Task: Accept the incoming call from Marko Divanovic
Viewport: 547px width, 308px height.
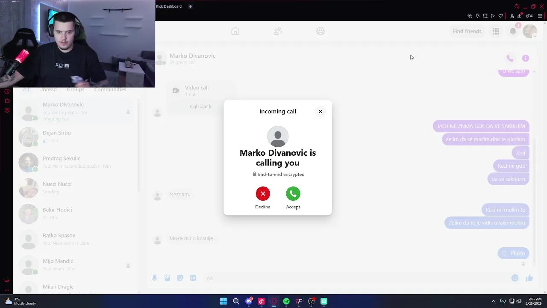Action: tap(293, 194)
